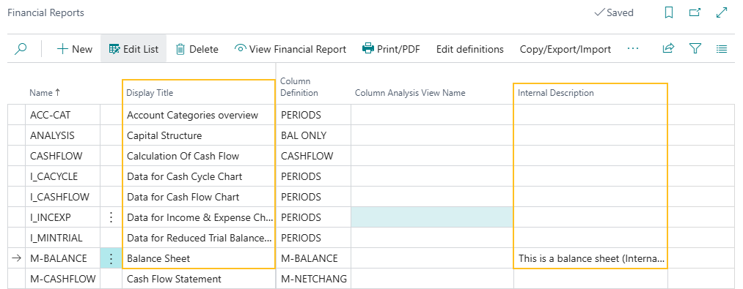Image resolution: width=743 pixels, height=289 pixels.
Task: Click 'Account Categories overview' title
Action: [x=199, y=115]
